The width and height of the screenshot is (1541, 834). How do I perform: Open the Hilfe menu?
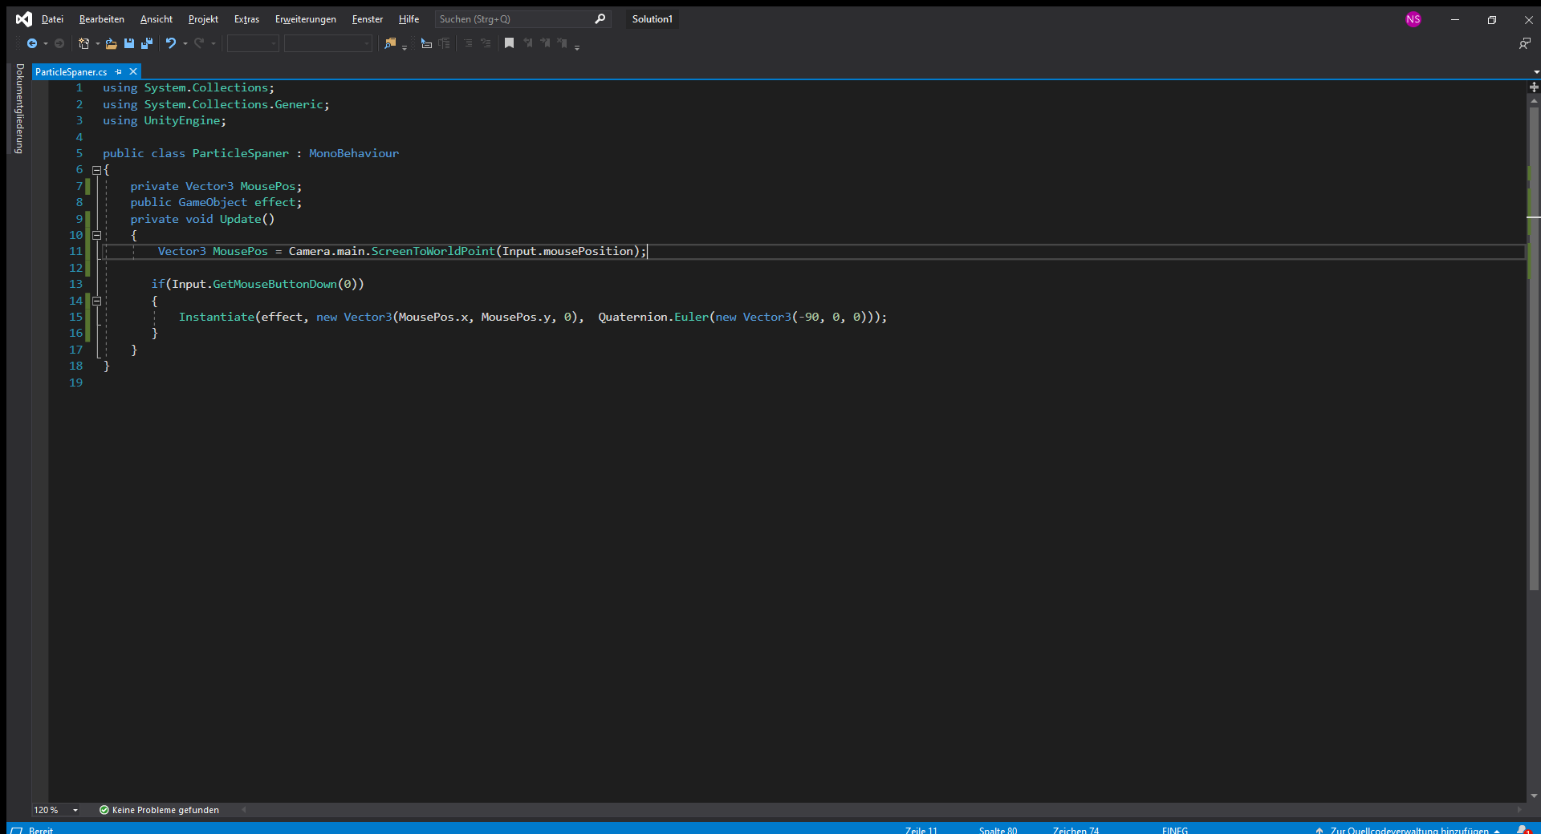click(409, 19)
